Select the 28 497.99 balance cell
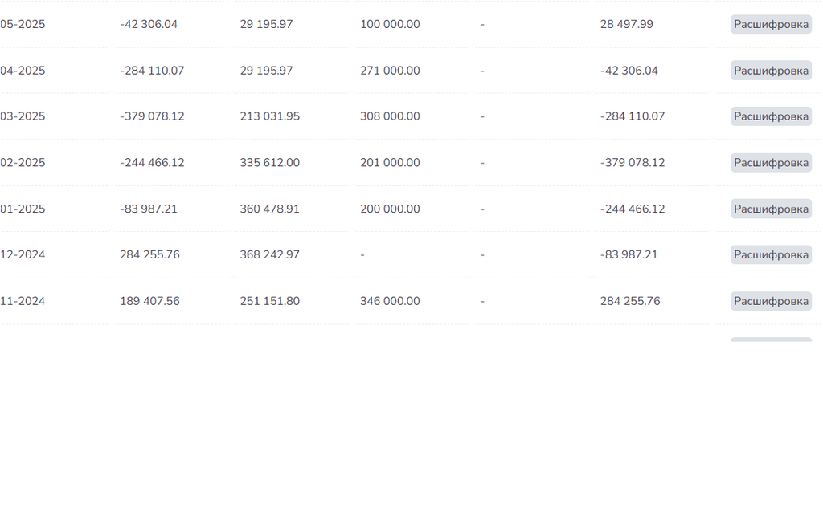The width and height of the screenshot is (823, 516). pos(626,24)
